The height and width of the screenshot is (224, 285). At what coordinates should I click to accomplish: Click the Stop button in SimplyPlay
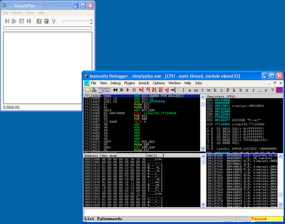(x=22, y=21)
